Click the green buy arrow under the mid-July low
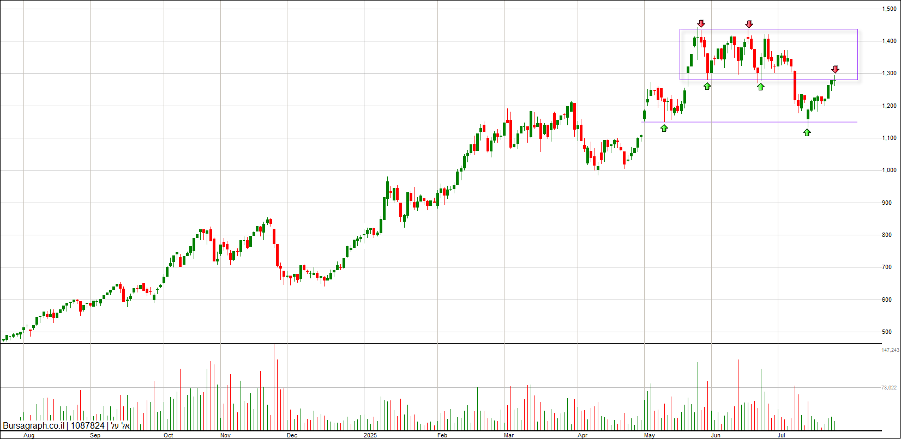The width and height of the screenshot is (901, 439). coord(807,132)
